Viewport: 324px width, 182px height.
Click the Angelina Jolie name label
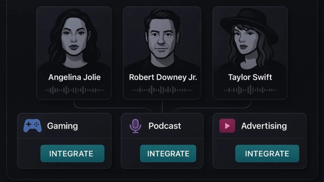[x=74, y=77]
